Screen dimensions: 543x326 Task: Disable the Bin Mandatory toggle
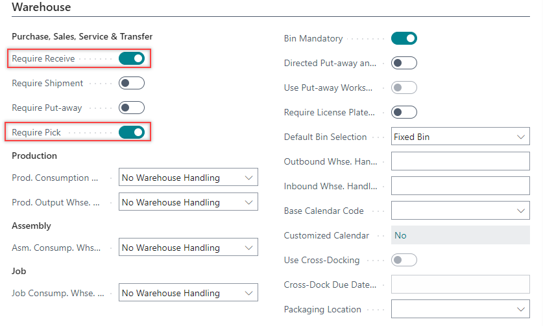coord(404,39)
